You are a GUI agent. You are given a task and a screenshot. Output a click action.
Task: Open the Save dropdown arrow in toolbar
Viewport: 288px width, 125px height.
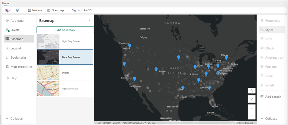(10, 10)
